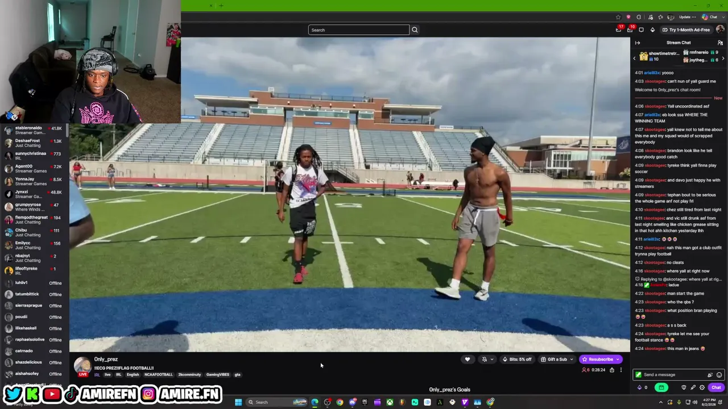Viewport: 728px width, 409px height.
Task: Open stream options three-dot menu
Action: [621, 370]
